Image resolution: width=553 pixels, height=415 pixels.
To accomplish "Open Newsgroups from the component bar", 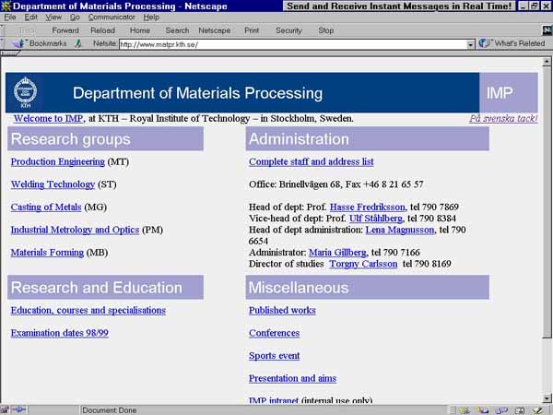I will (500, 410).
